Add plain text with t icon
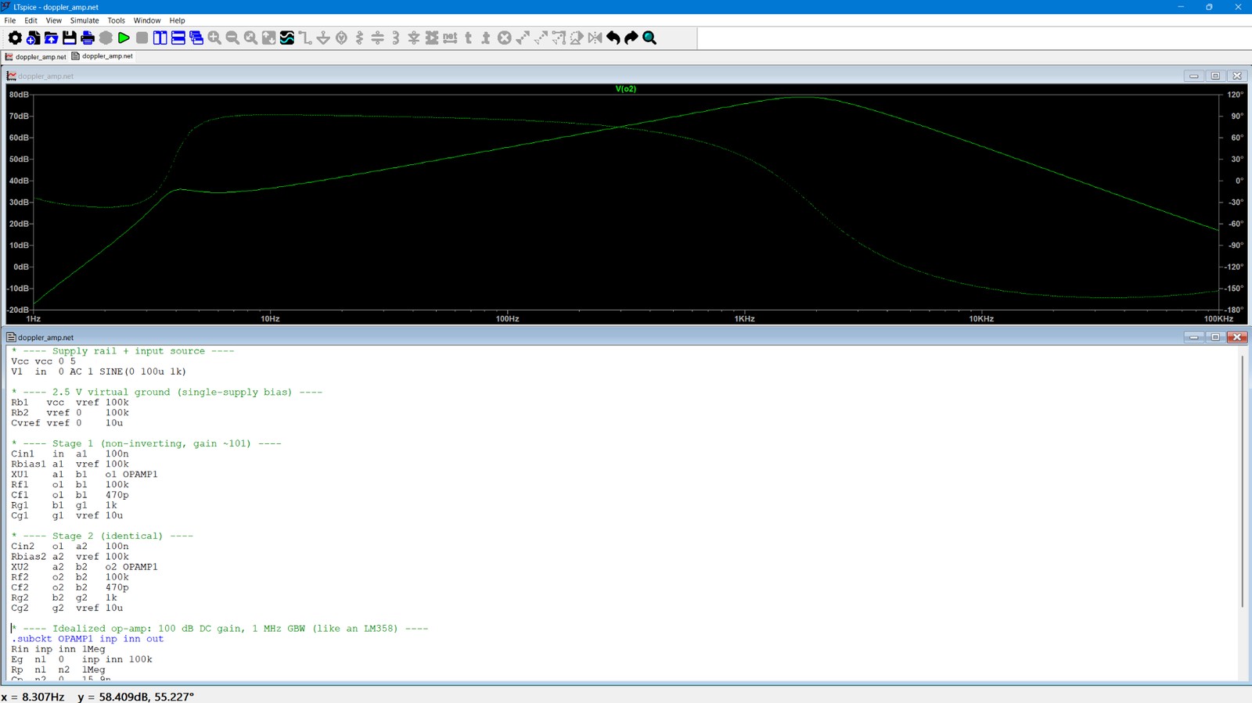Image resolution: width=1252 pixels, height=703 pixels. tap(468, 38)
